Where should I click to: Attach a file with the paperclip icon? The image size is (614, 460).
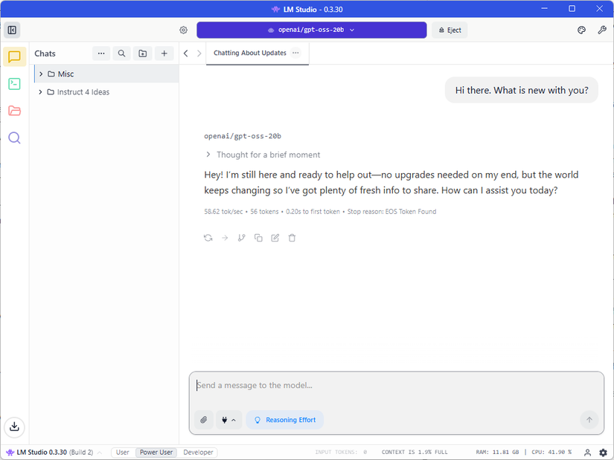click(x=203, y=419)
